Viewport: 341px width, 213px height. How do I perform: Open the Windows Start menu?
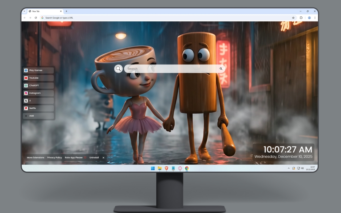click(x=153, y=168)
